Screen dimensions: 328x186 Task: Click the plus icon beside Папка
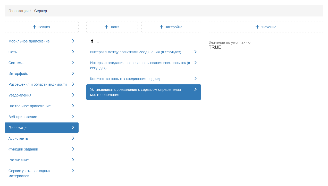tap(106, 27)
